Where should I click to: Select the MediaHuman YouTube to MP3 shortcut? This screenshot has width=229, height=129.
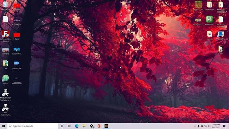pyautogui.click(x=6, y=95)
